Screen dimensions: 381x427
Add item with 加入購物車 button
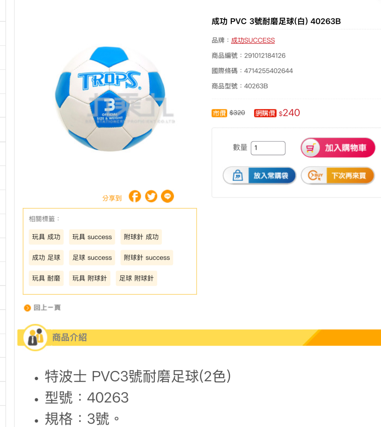338,148
